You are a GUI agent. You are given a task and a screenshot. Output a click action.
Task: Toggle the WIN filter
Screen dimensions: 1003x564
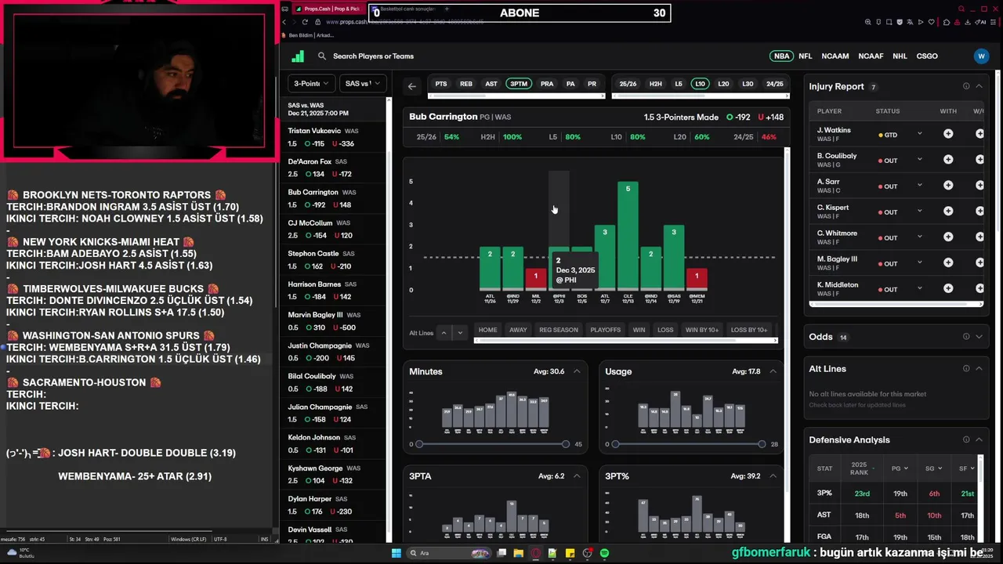click(639, 330)
